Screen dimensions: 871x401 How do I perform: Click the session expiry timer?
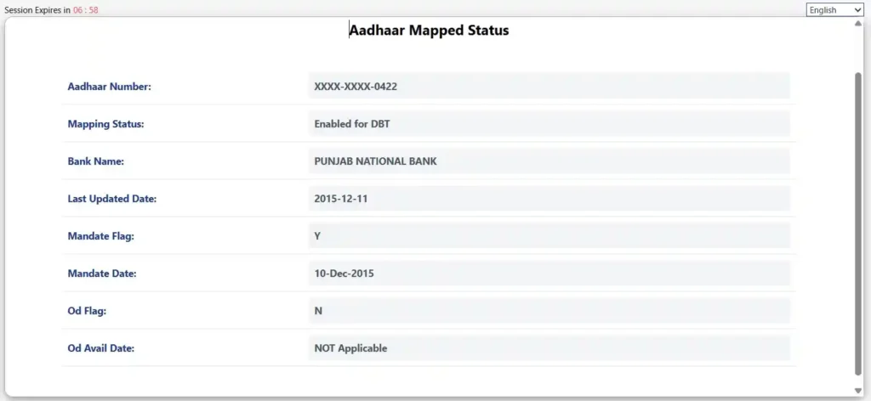(87, 10)
